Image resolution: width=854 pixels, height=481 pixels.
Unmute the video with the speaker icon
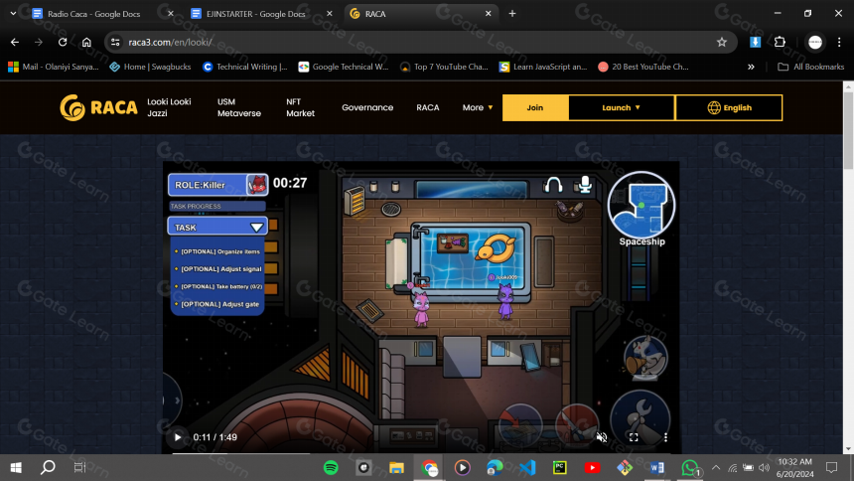click(x=602, y=437)
